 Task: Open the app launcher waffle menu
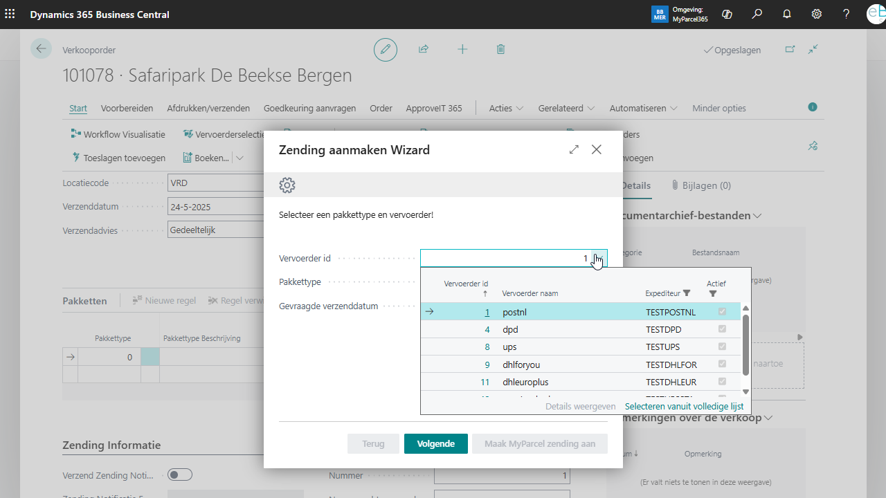tap(10, 14)
